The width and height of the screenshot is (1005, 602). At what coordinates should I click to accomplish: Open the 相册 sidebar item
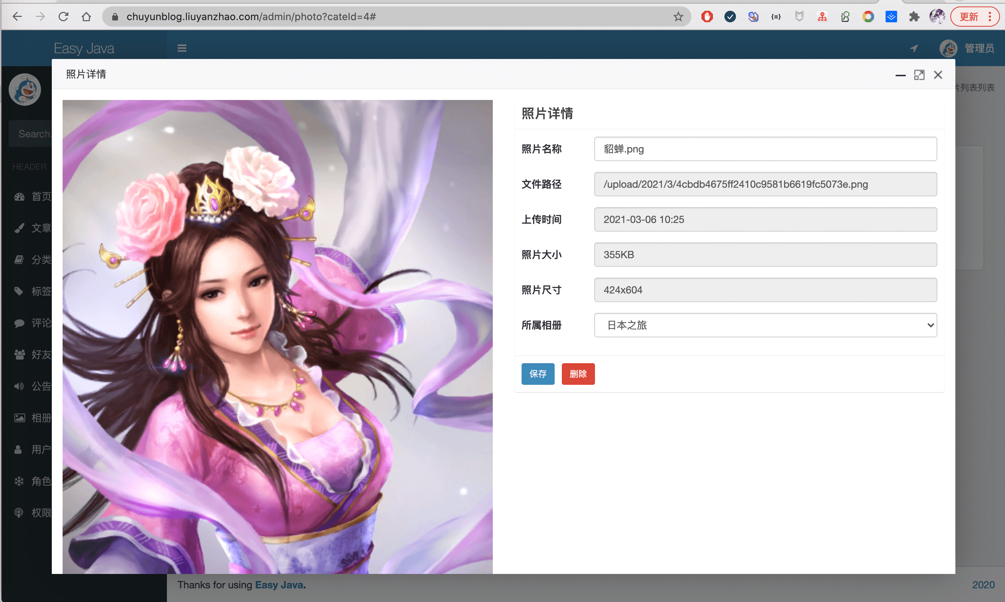[x=32, y=418]
